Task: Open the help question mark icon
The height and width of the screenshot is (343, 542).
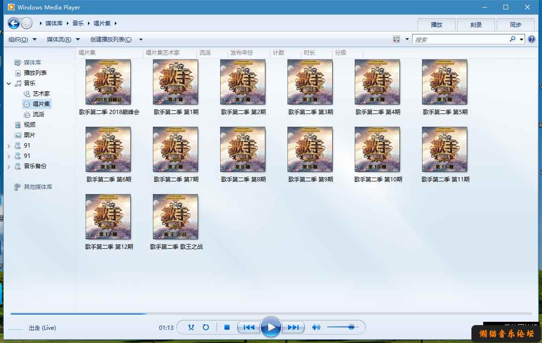Action: click(x=532, y=40)
